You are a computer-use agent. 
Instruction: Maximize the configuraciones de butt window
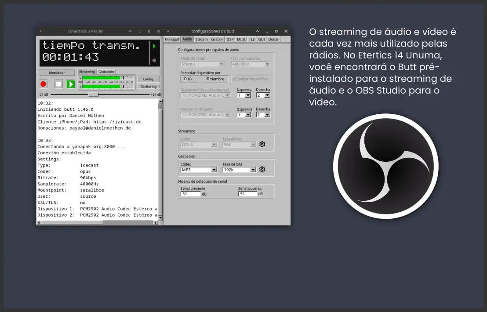click(276, 31)
